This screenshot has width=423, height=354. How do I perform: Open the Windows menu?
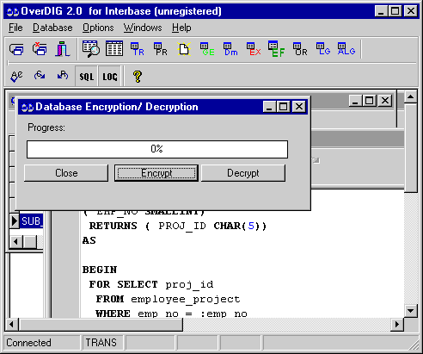click(143, 28)
